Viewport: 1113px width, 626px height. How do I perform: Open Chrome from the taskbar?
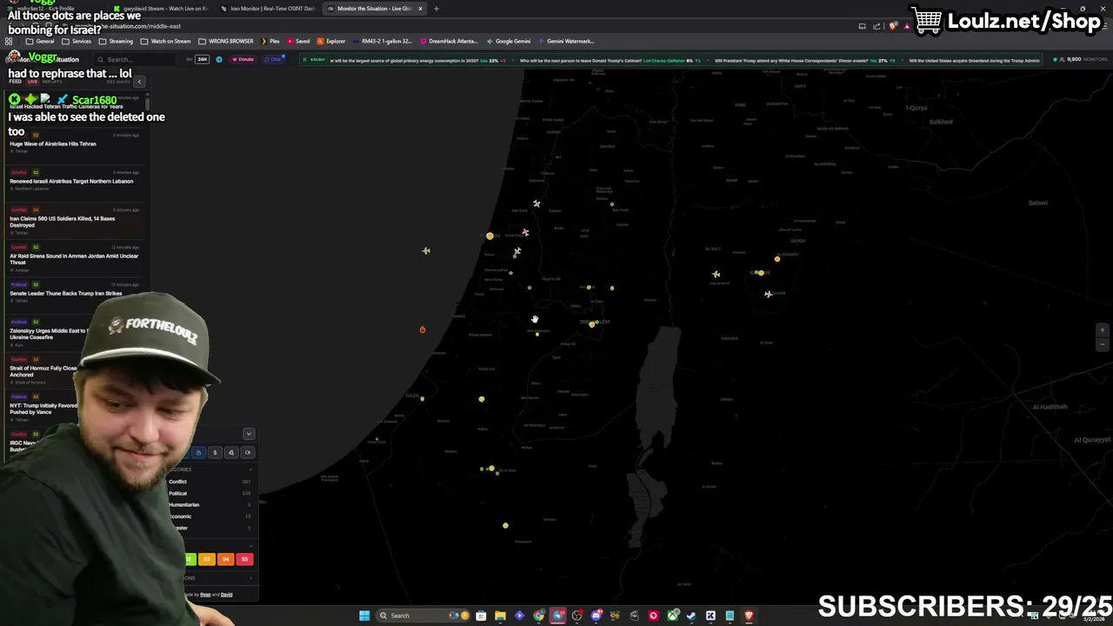(x=539, y=616)
